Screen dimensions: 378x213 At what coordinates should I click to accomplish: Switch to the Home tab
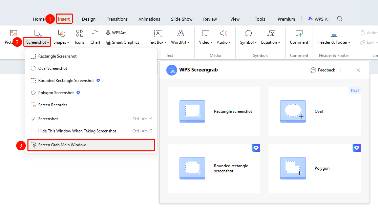pyautogui.click(x=39, y=19)
